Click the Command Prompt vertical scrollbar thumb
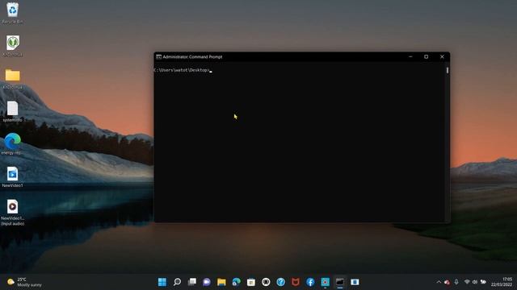The width and height of the screenshot is (517, 290). [448, 70]
